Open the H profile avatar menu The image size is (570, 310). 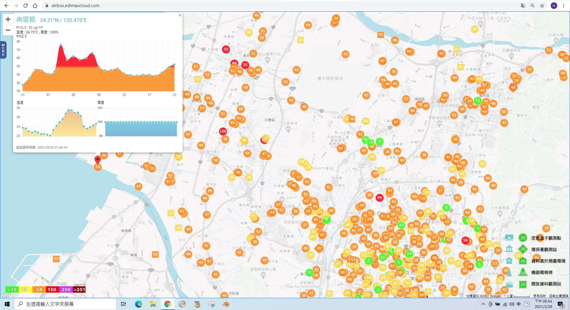point(554,6)
